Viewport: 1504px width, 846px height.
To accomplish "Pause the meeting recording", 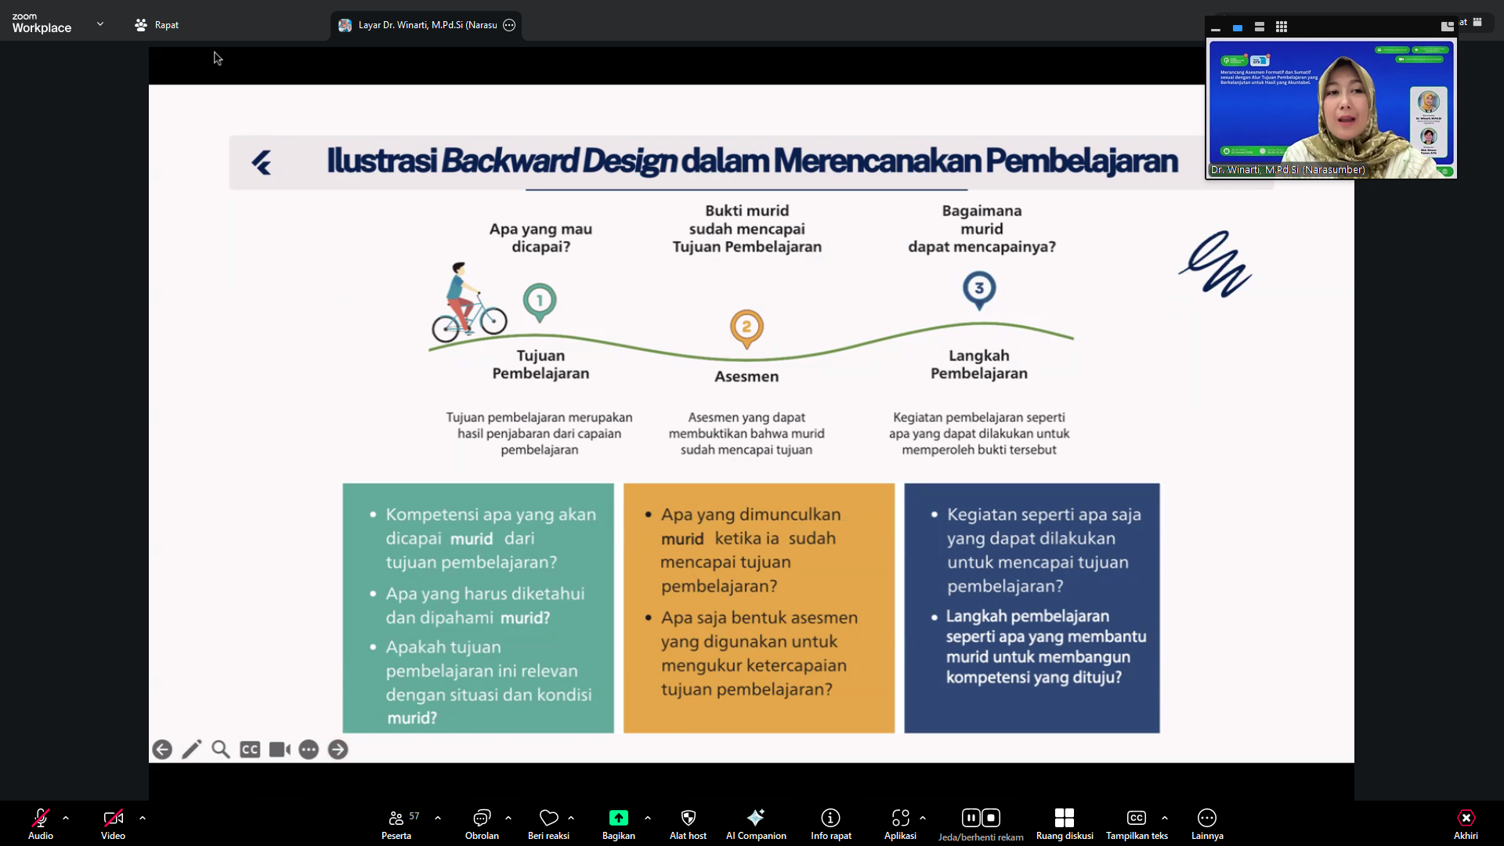I will pos(971,818).
